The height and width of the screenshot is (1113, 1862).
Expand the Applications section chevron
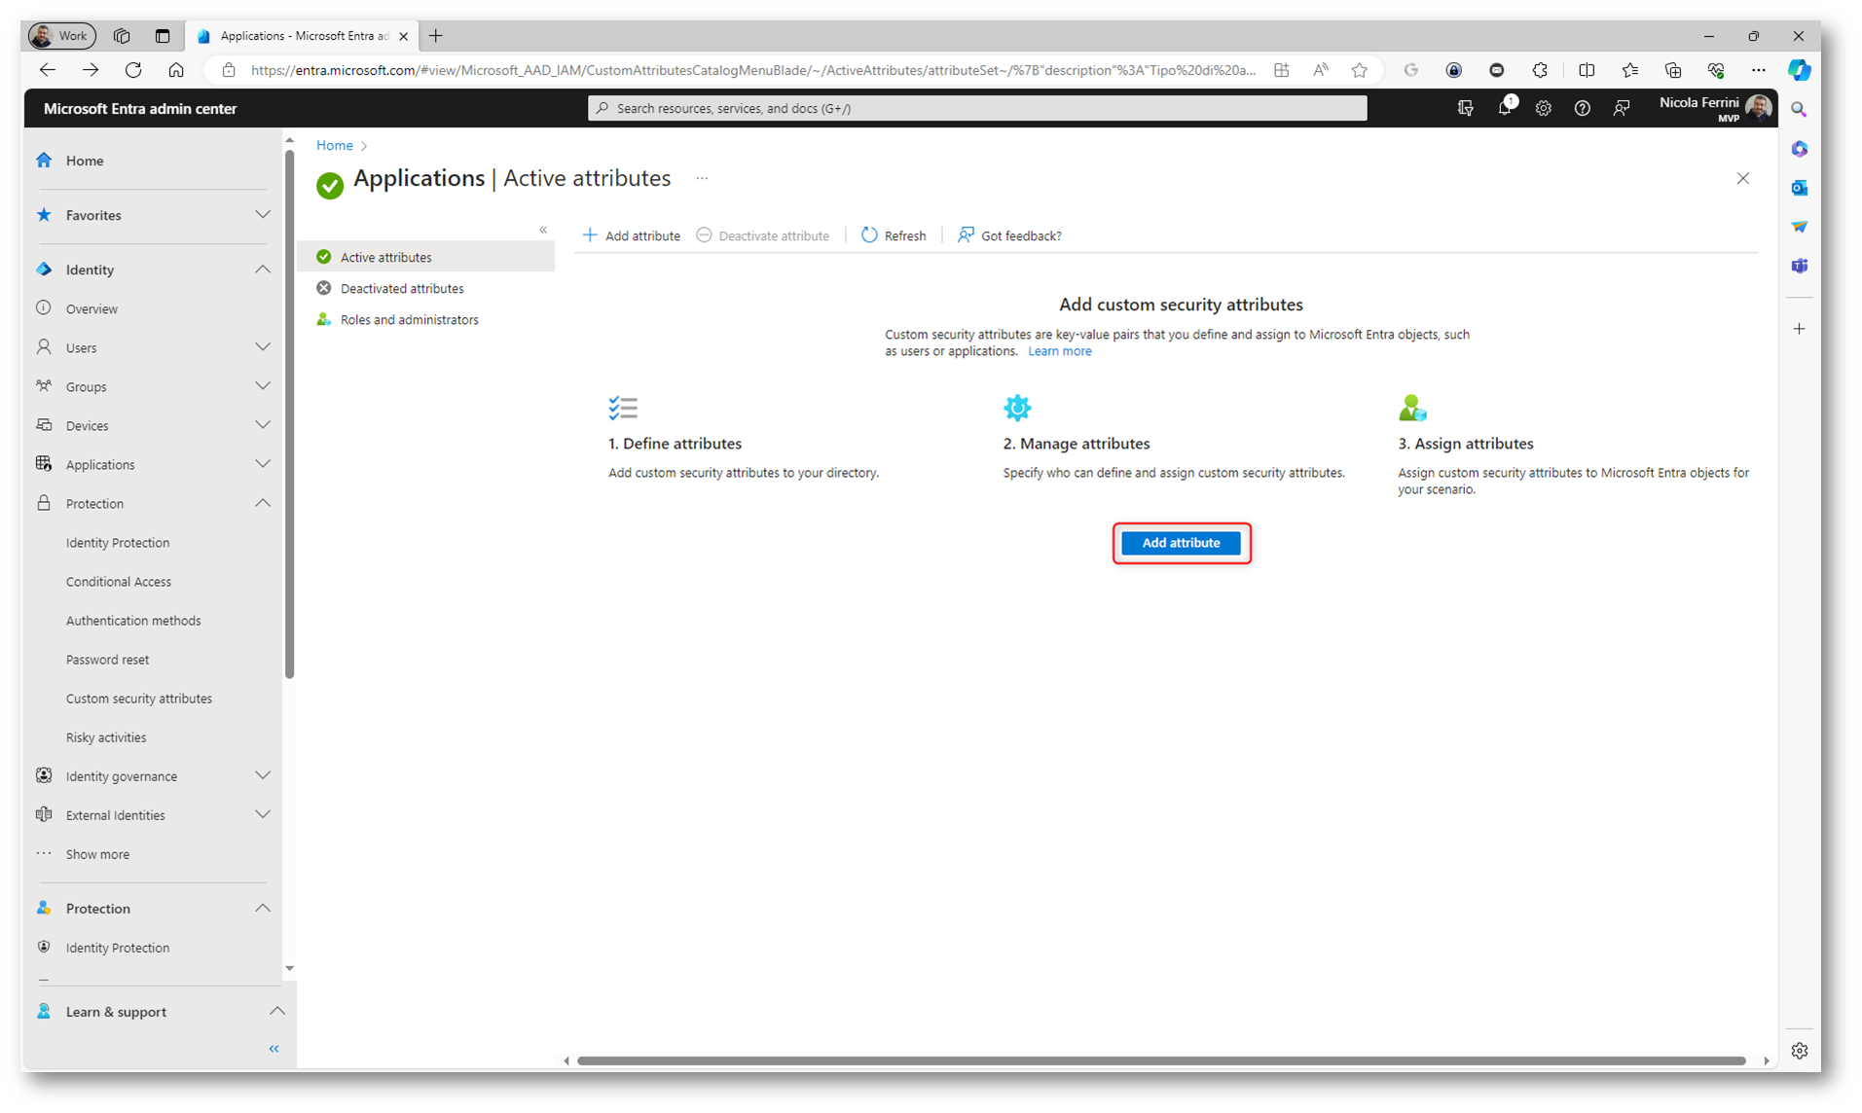[x=262, y=464]
